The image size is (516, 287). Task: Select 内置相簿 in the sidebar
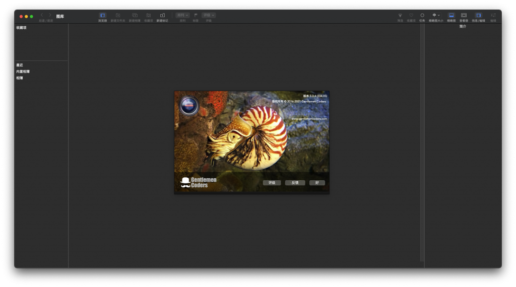(x=23, y=71)
